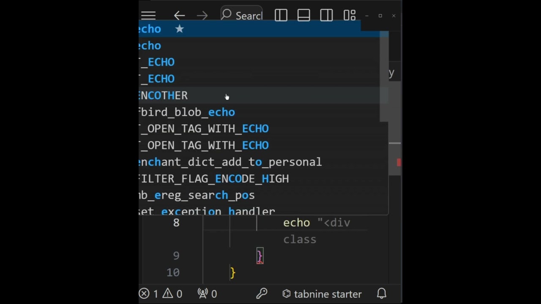This screenshot has width=541, height=304.
Task: Click the key icon in status bar
Action: point(262,294)
